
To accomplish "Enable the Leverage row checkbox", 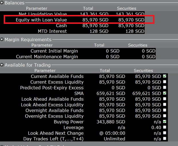I will [165, 128].
